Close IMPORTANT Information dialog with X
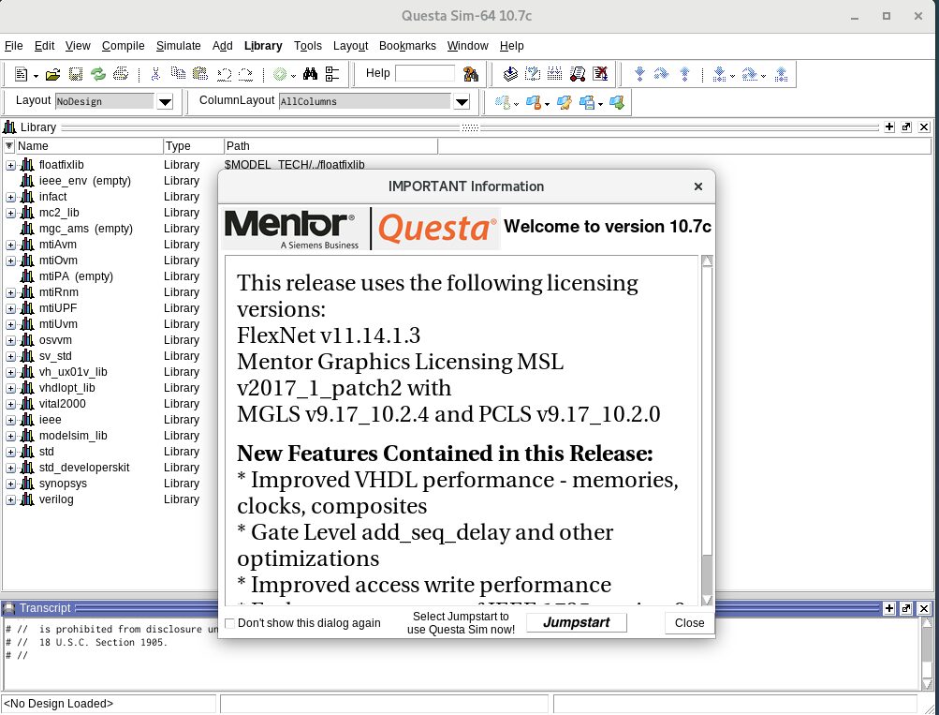 coord(697,186)
